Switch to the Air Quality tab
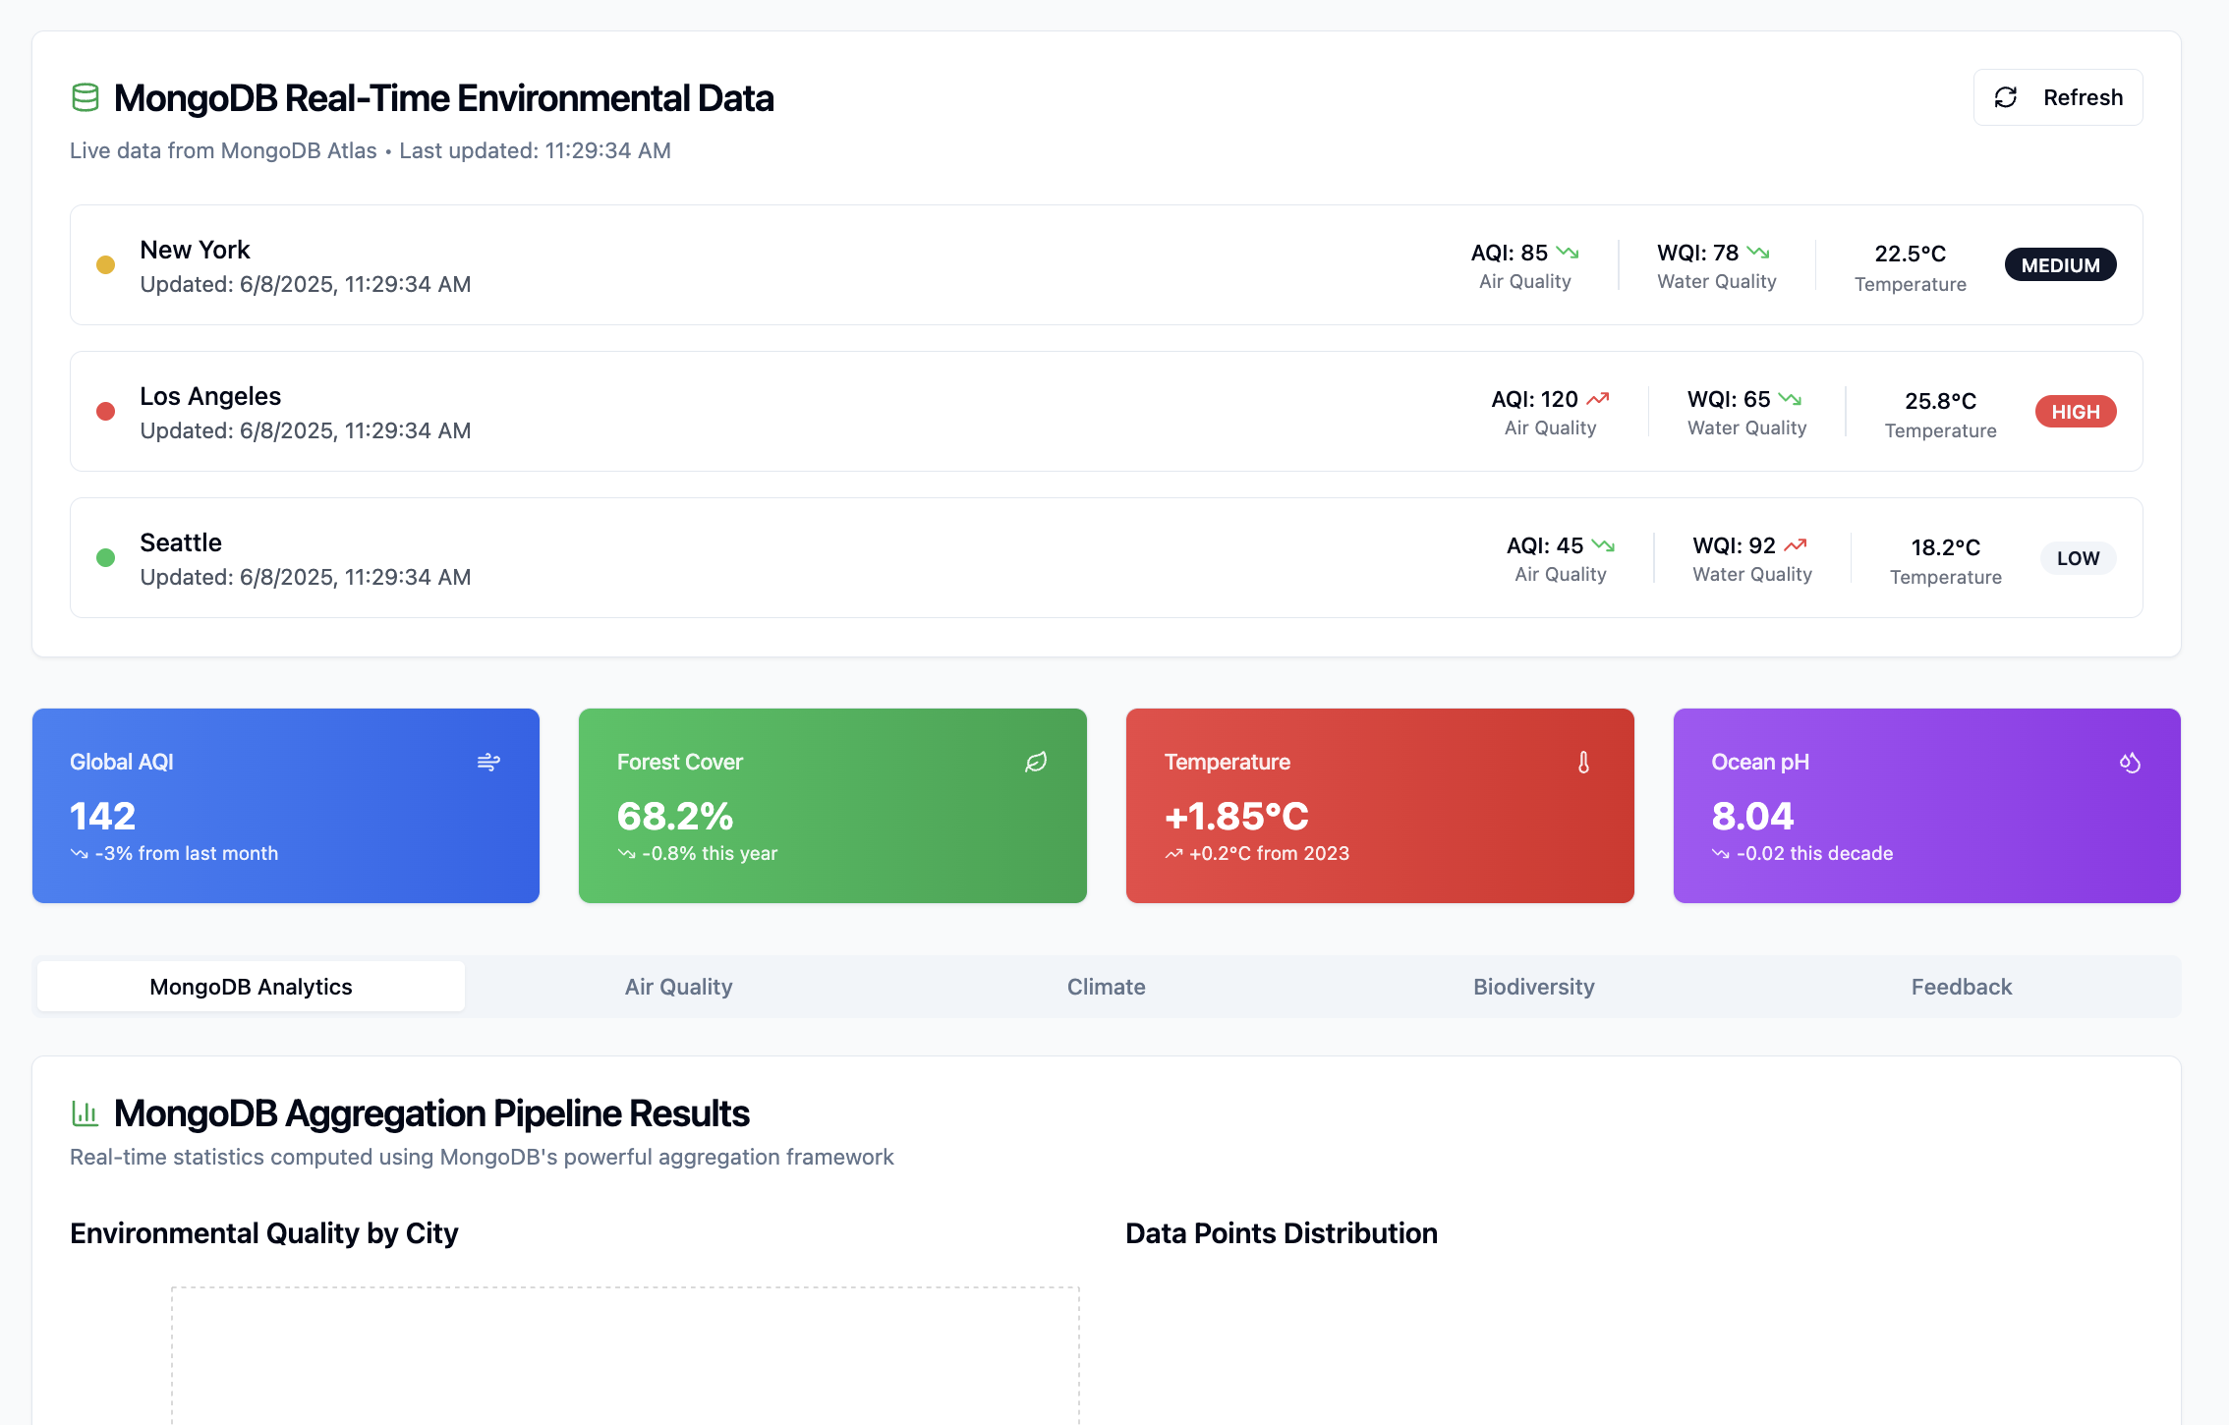 click(678, 987)
